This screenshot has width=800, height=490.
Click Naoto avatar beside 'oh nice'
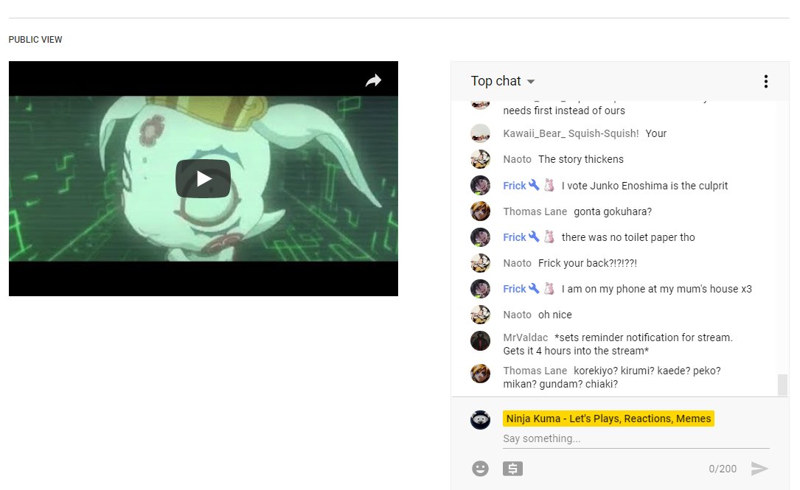click(x=480, y=315)
